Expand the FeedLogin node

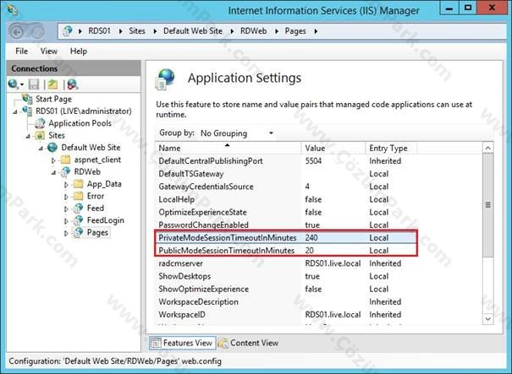click(66, 221)
